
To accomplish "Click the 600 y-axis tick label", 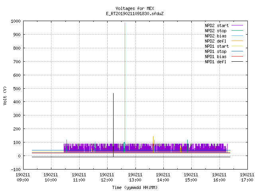I will [x=17, y=75].
